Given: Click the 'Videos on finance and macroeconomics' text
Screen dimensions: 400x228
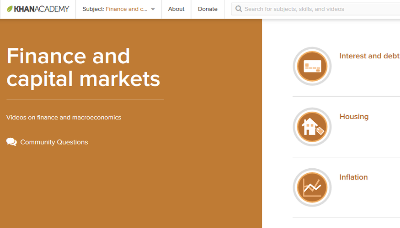Looking at the screenshot, I should [64, 117].
